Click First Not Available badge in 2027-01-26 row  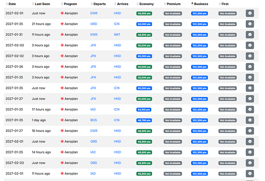tap(227, 67)
